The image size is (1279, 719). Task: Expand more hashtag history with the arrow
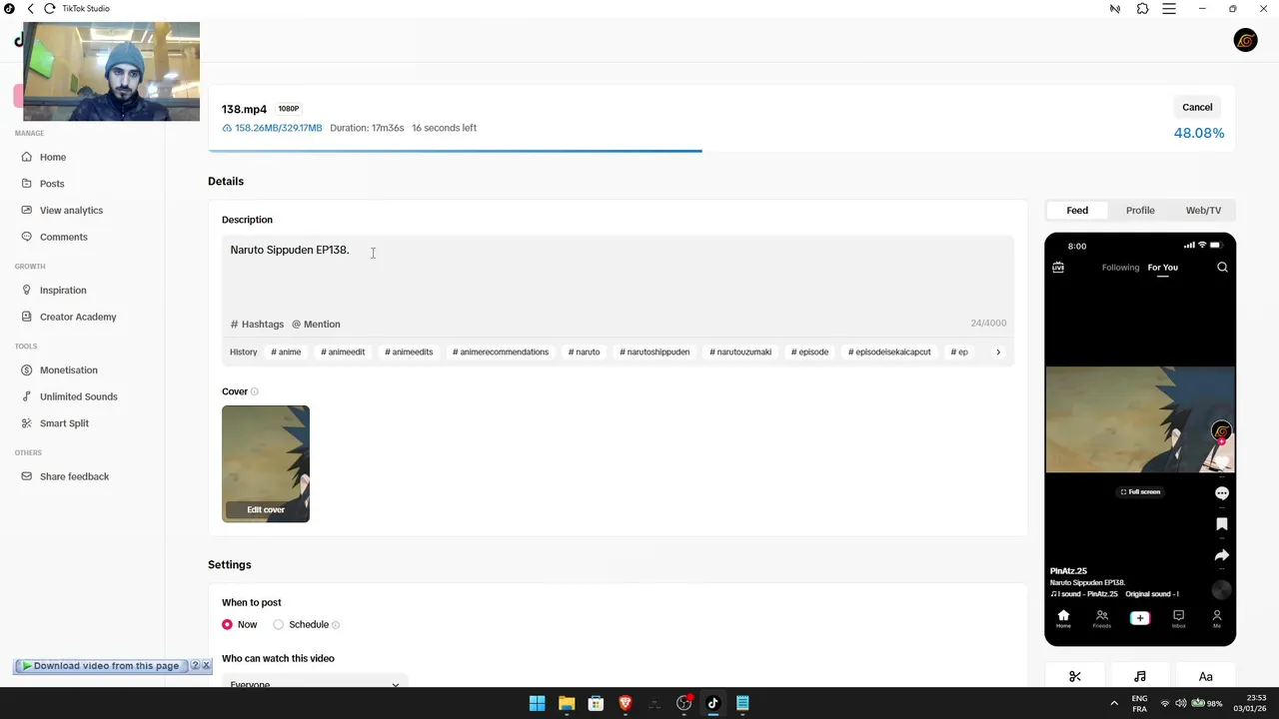click(x=997, y=352)
